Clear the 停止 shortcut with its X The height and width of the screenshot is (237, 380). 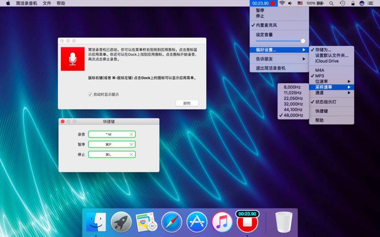(132, 155)
